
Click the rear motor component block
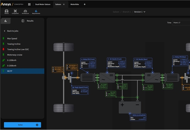pyautogui.click(x=172, y=77)
